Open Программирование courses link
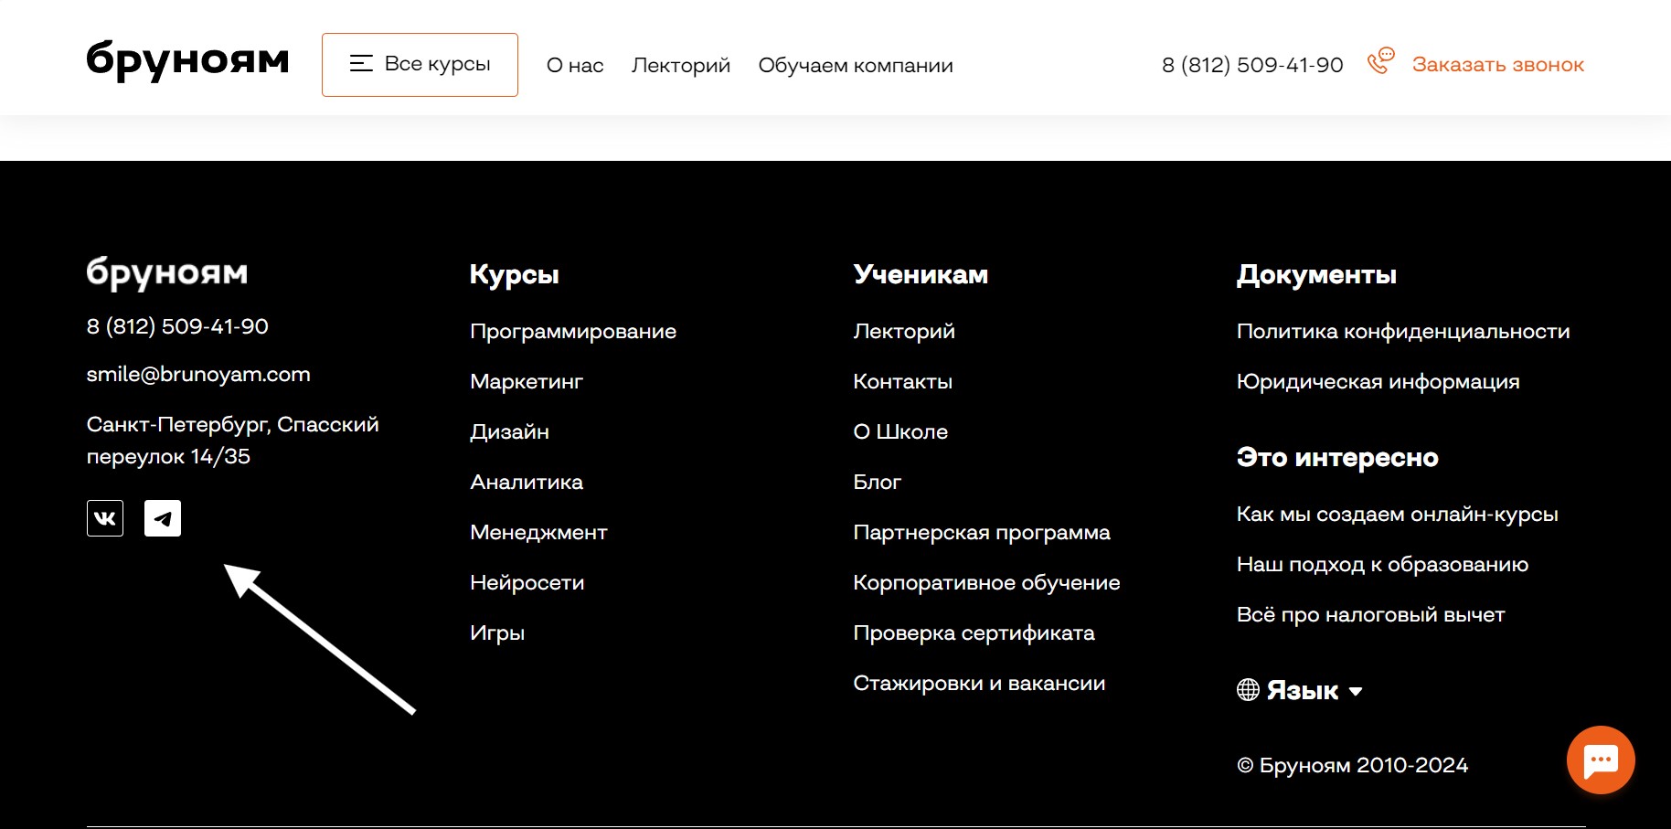This screenshot has width=1671, height=829. point(573,332)
